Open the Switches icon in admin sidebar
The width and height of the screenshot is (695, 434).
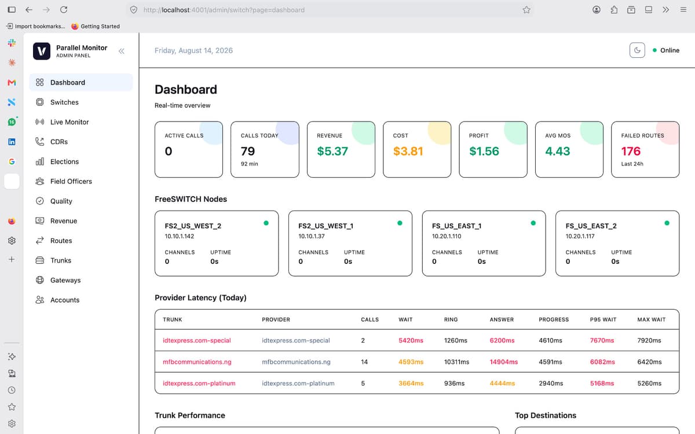click(39, 102)
